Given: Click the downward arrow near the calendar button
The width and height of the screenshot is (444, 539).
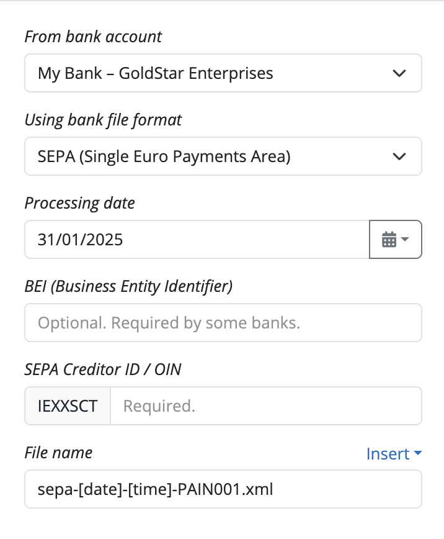Looking at the screenshot, I should point(405,240).
